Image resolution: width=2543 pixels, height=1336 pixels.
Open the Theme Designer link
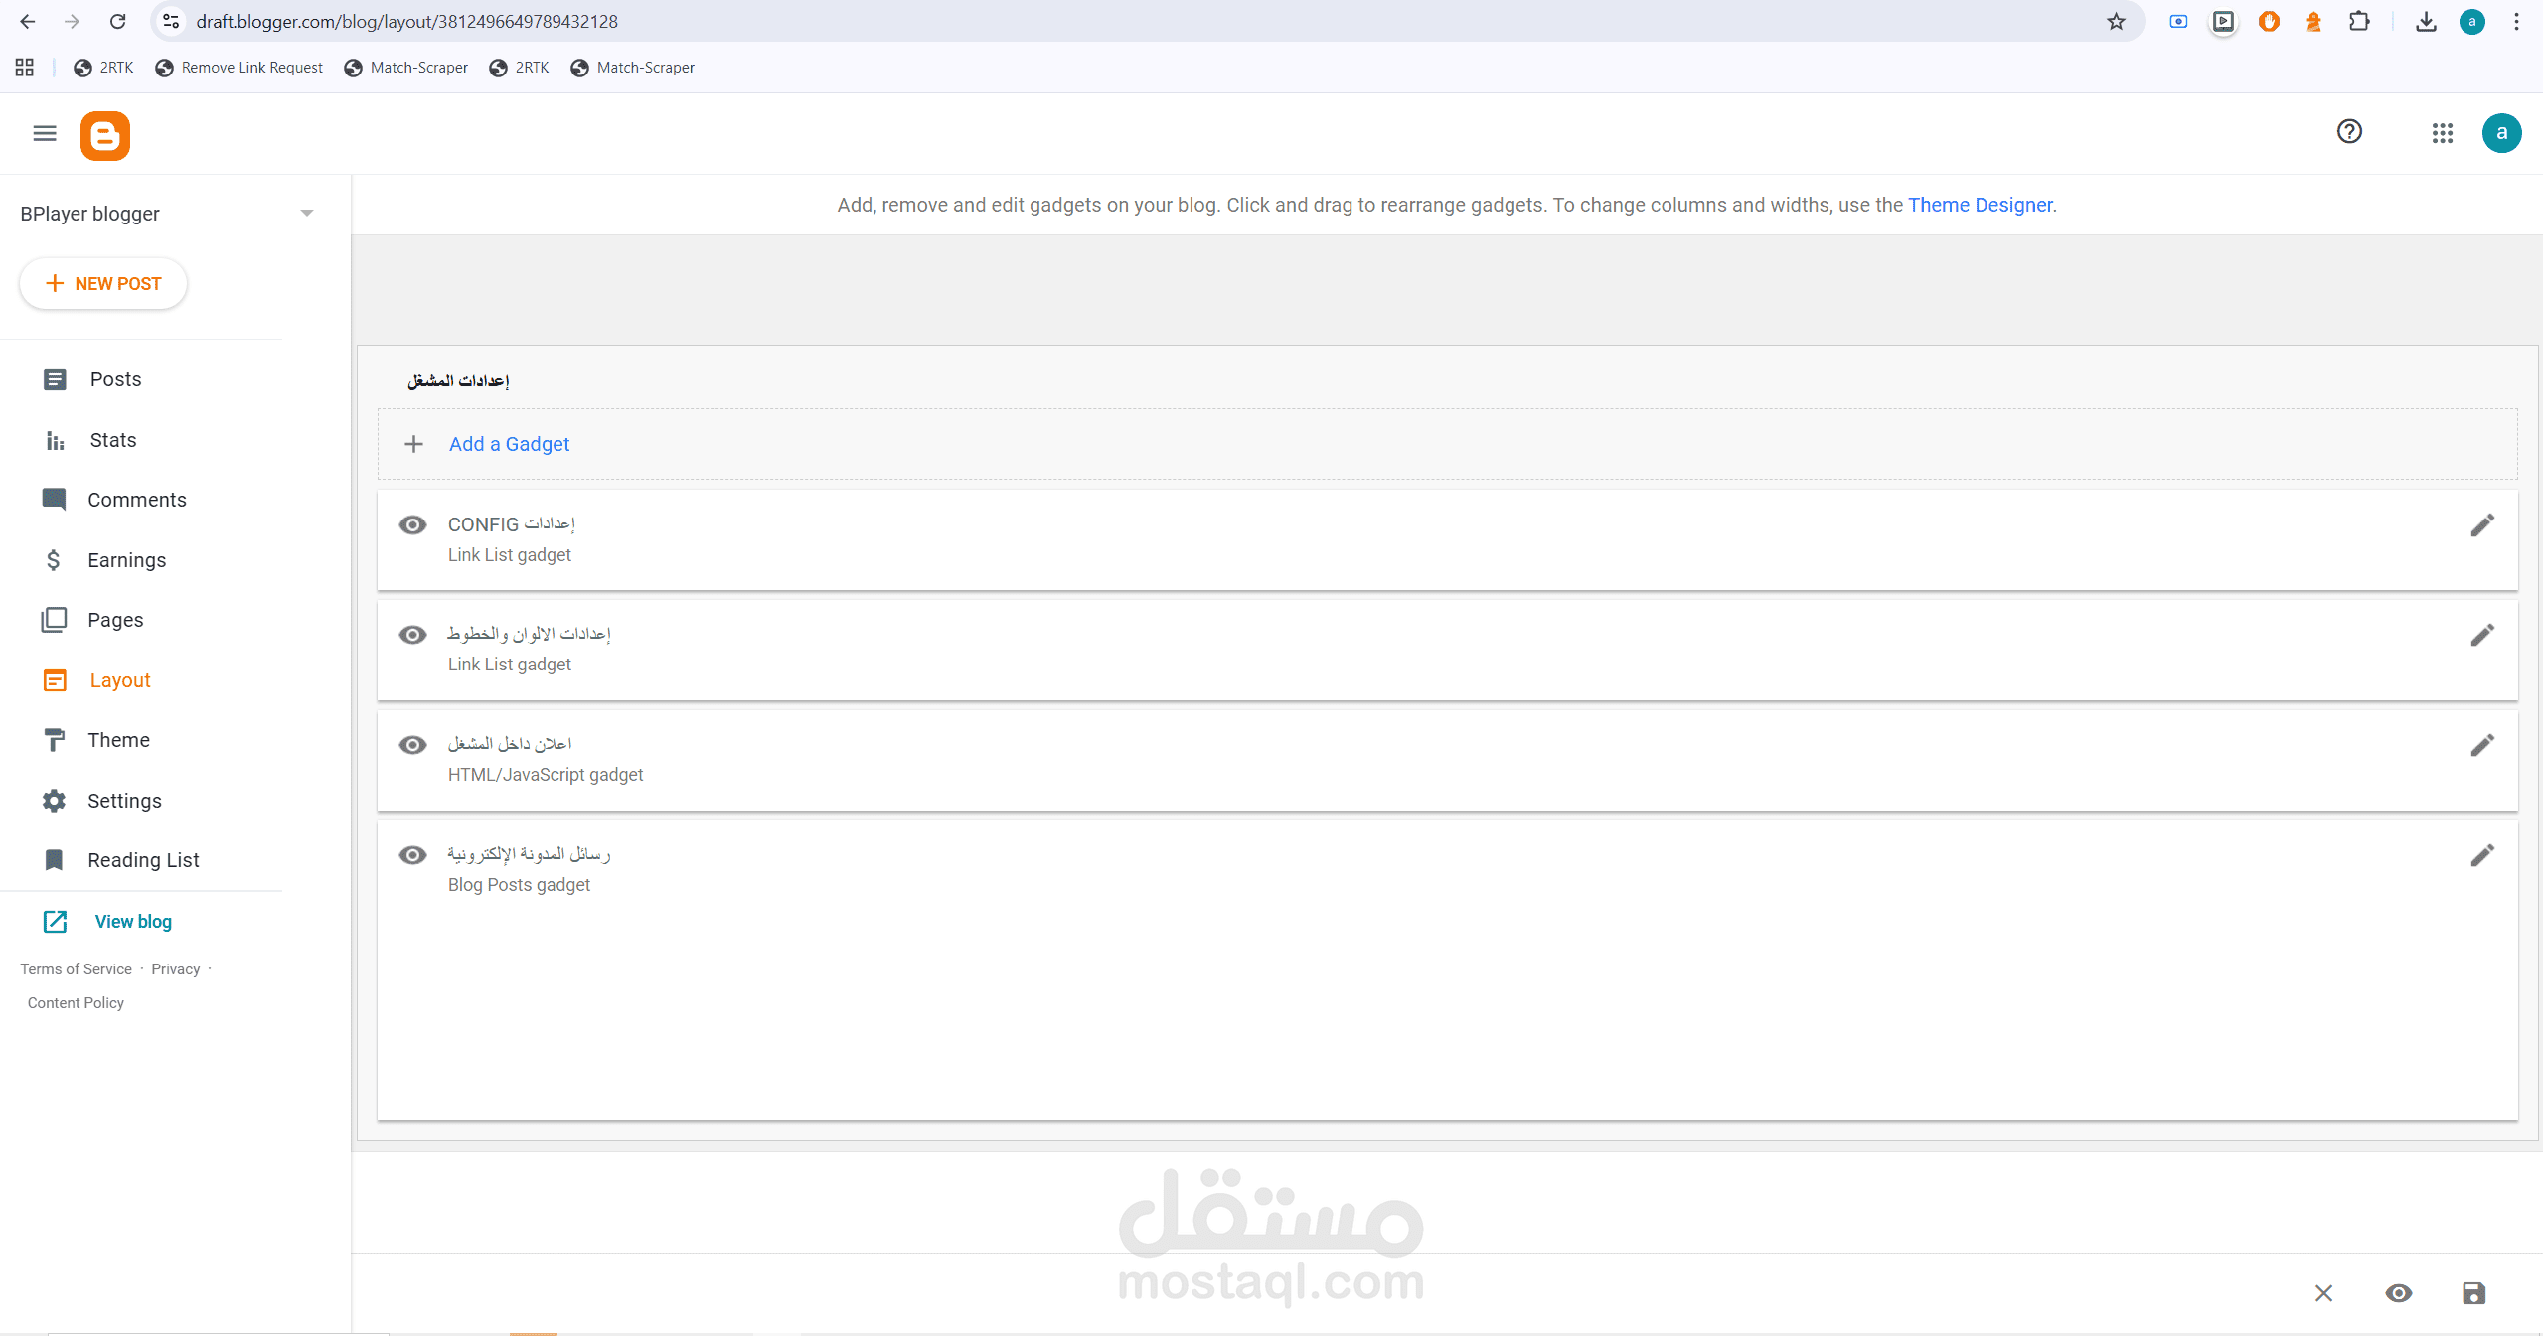[x=1980, y=205]
